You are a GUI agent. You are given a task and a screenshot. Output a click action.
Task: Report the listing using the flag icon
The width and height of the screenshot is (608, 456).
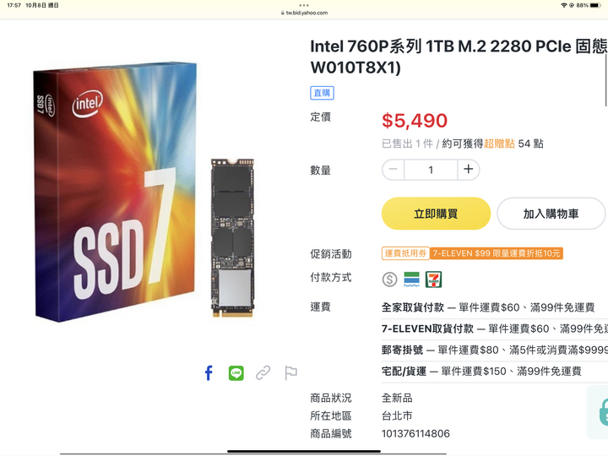pos(290,373)
